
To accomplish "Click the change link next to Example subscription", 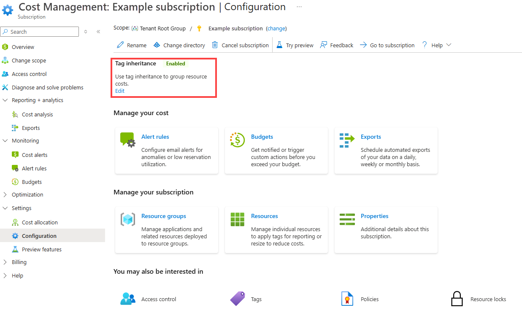I will click(276, 28).
